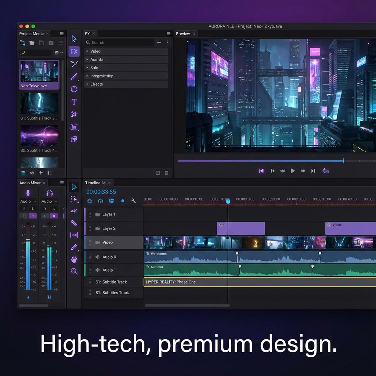The width and height of the screenshot is (376, 376).
Task: Play the preview video
Action: pos(293,171)
